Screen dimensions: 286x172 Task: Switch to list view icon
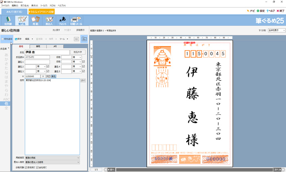pos(76,39)
